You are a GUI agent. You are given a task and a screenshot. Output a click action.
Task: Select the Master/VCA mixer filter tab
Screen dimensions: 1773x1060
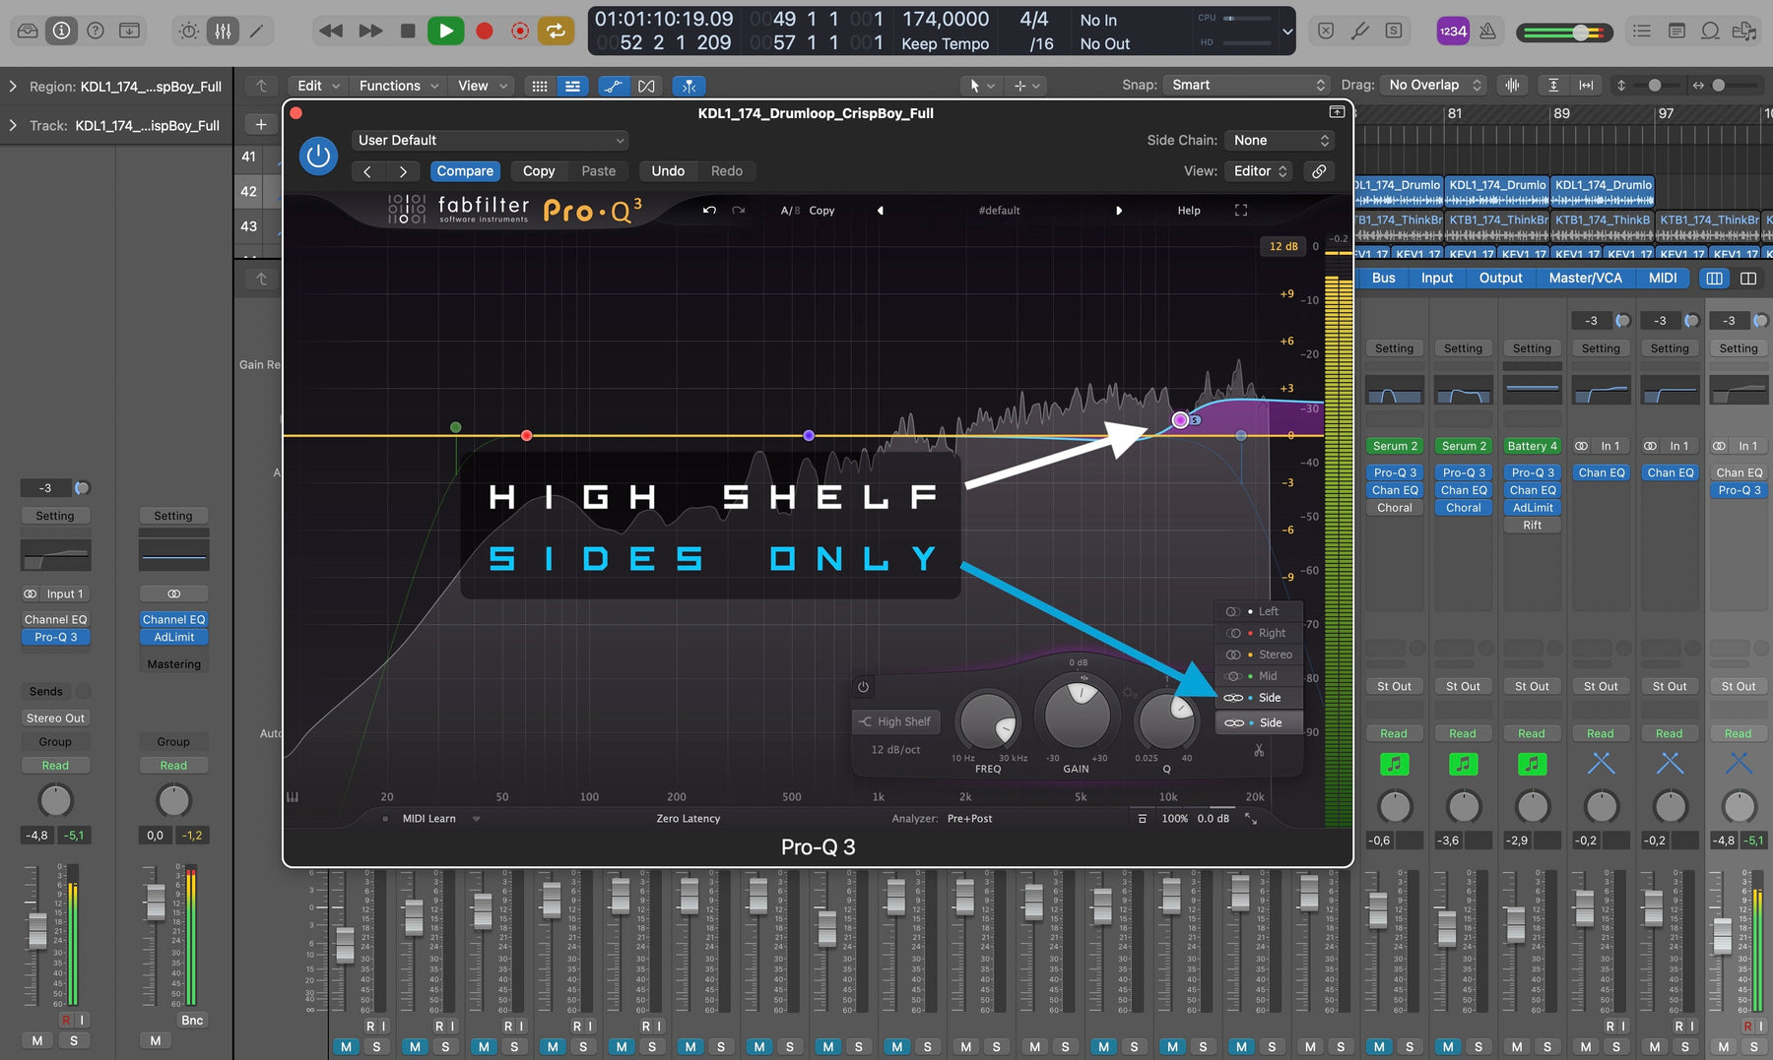tap(1585, 279)
